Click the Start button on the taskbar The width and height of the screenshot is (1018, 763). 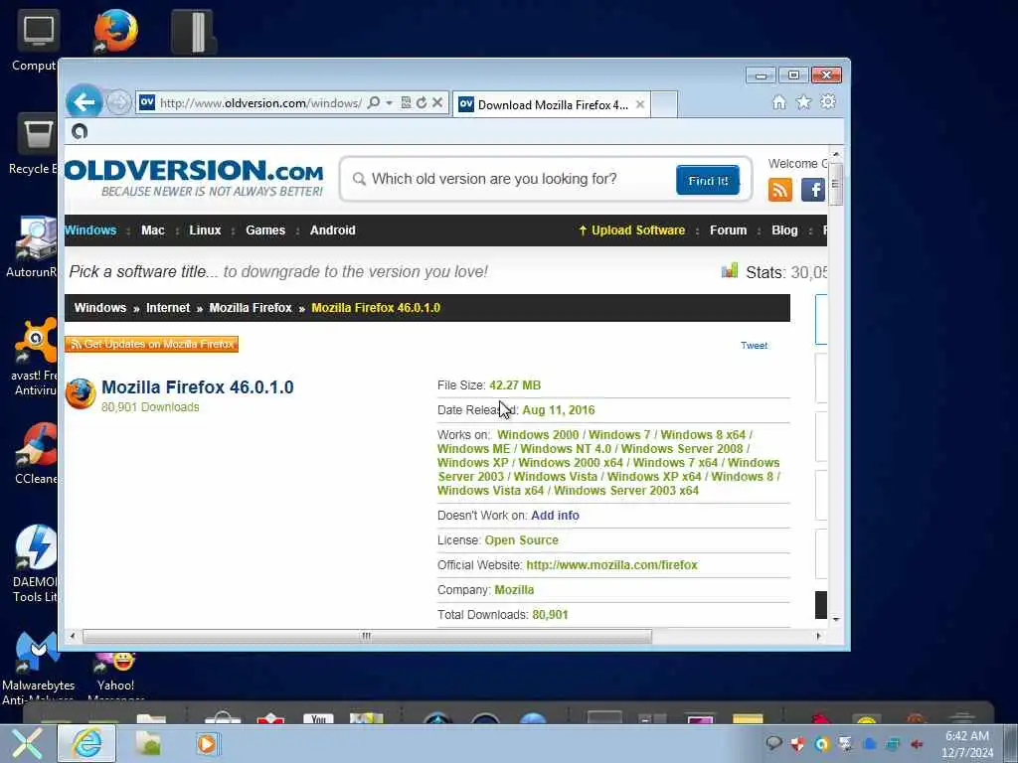click(x=27, y=743)
